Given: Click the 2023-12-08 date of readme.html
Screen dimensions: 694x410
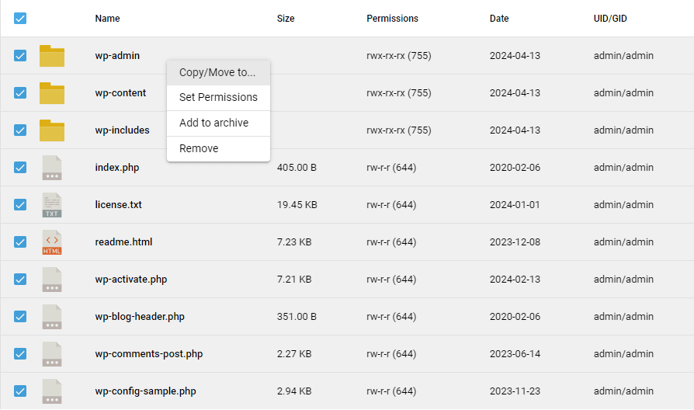Looking at the screenshot, I should pos(515,241).
